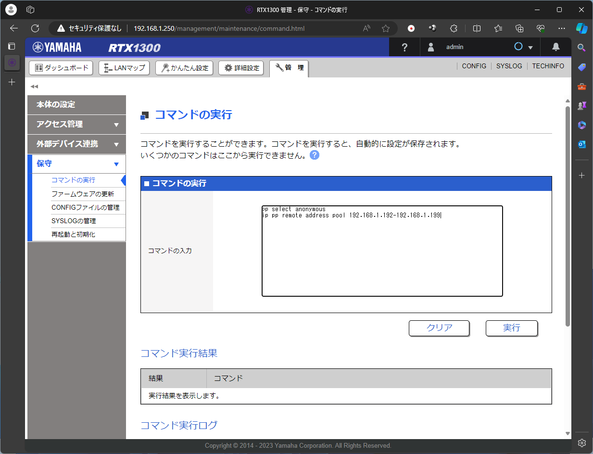This screenshot has width=593, height=454.
Task: Switch to the ダッシュボード tab
Action: [x=62, y=68]
